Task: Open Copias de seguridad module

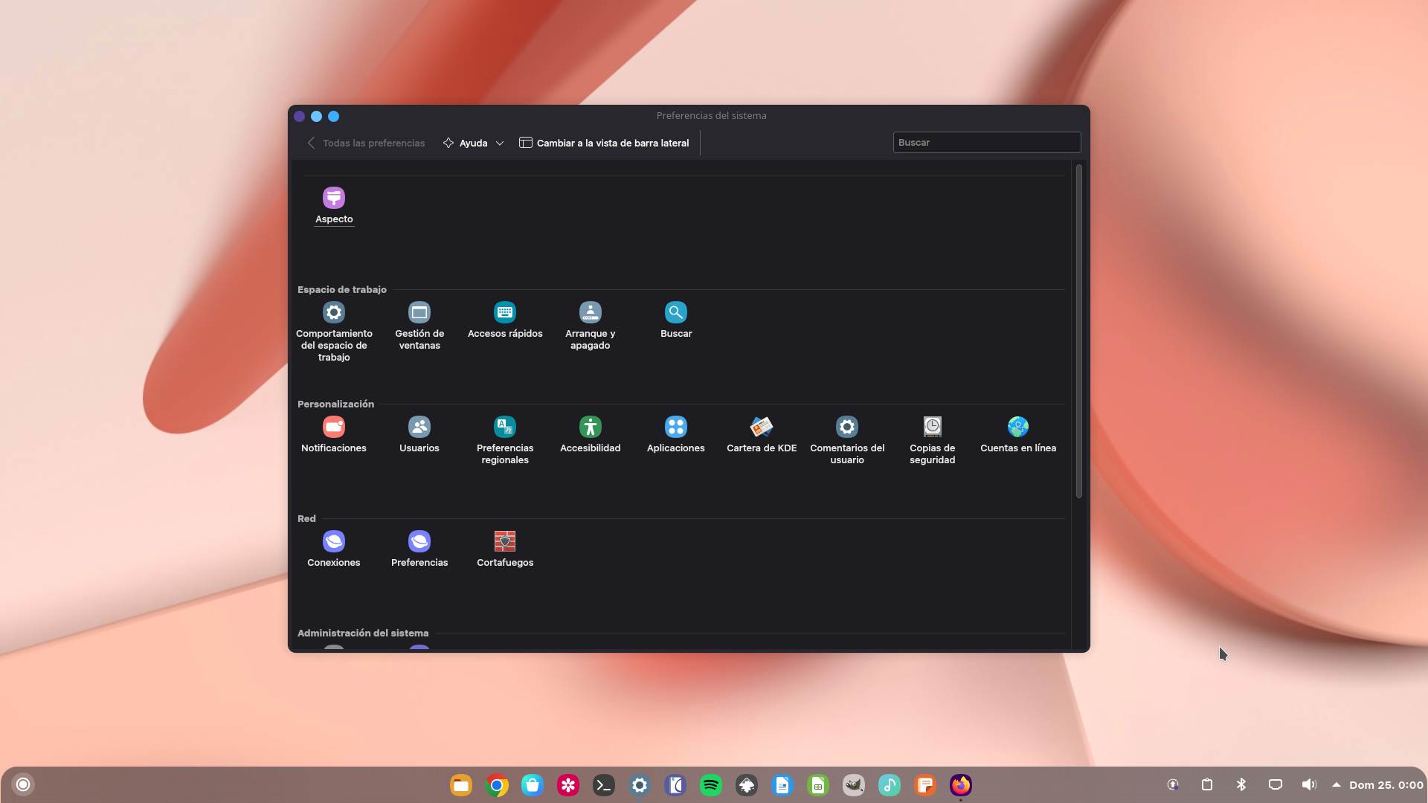Action: pyautogui.click(x=933, y=441)
